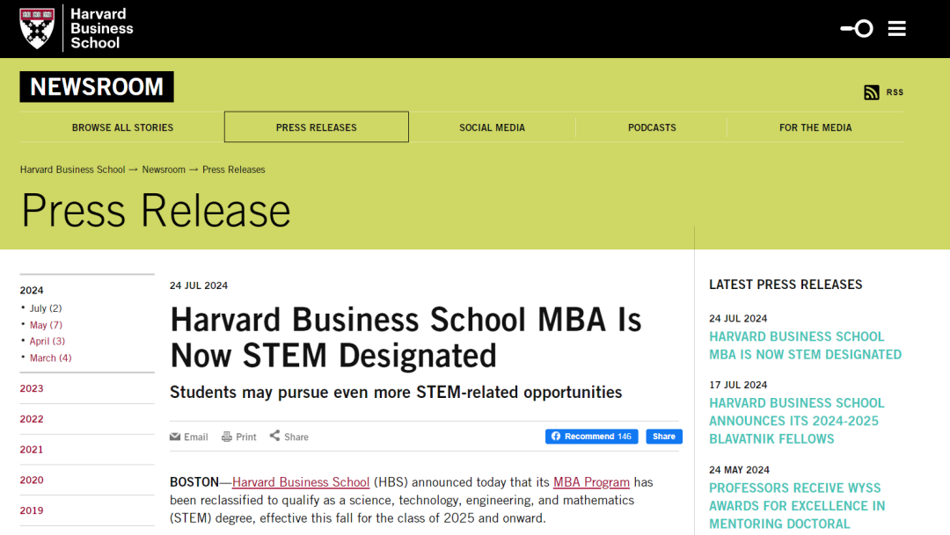Click the RSS feed icon

(x=872, y=92)
